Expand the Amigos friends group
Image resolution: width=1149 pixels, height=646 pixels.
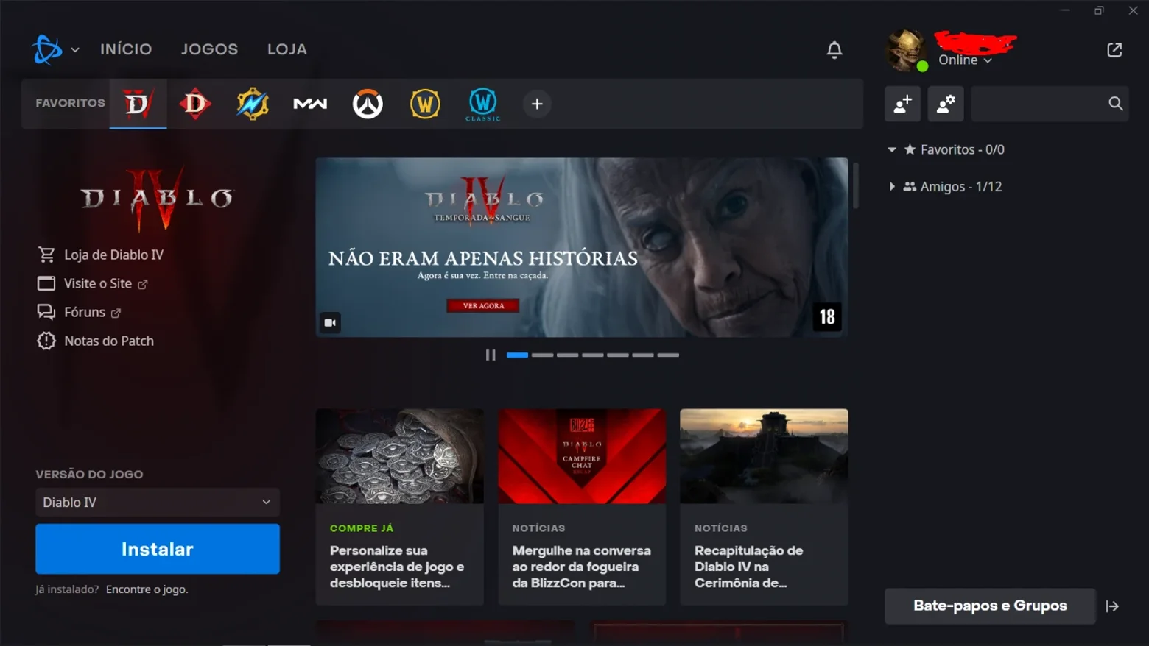(891, 186)
